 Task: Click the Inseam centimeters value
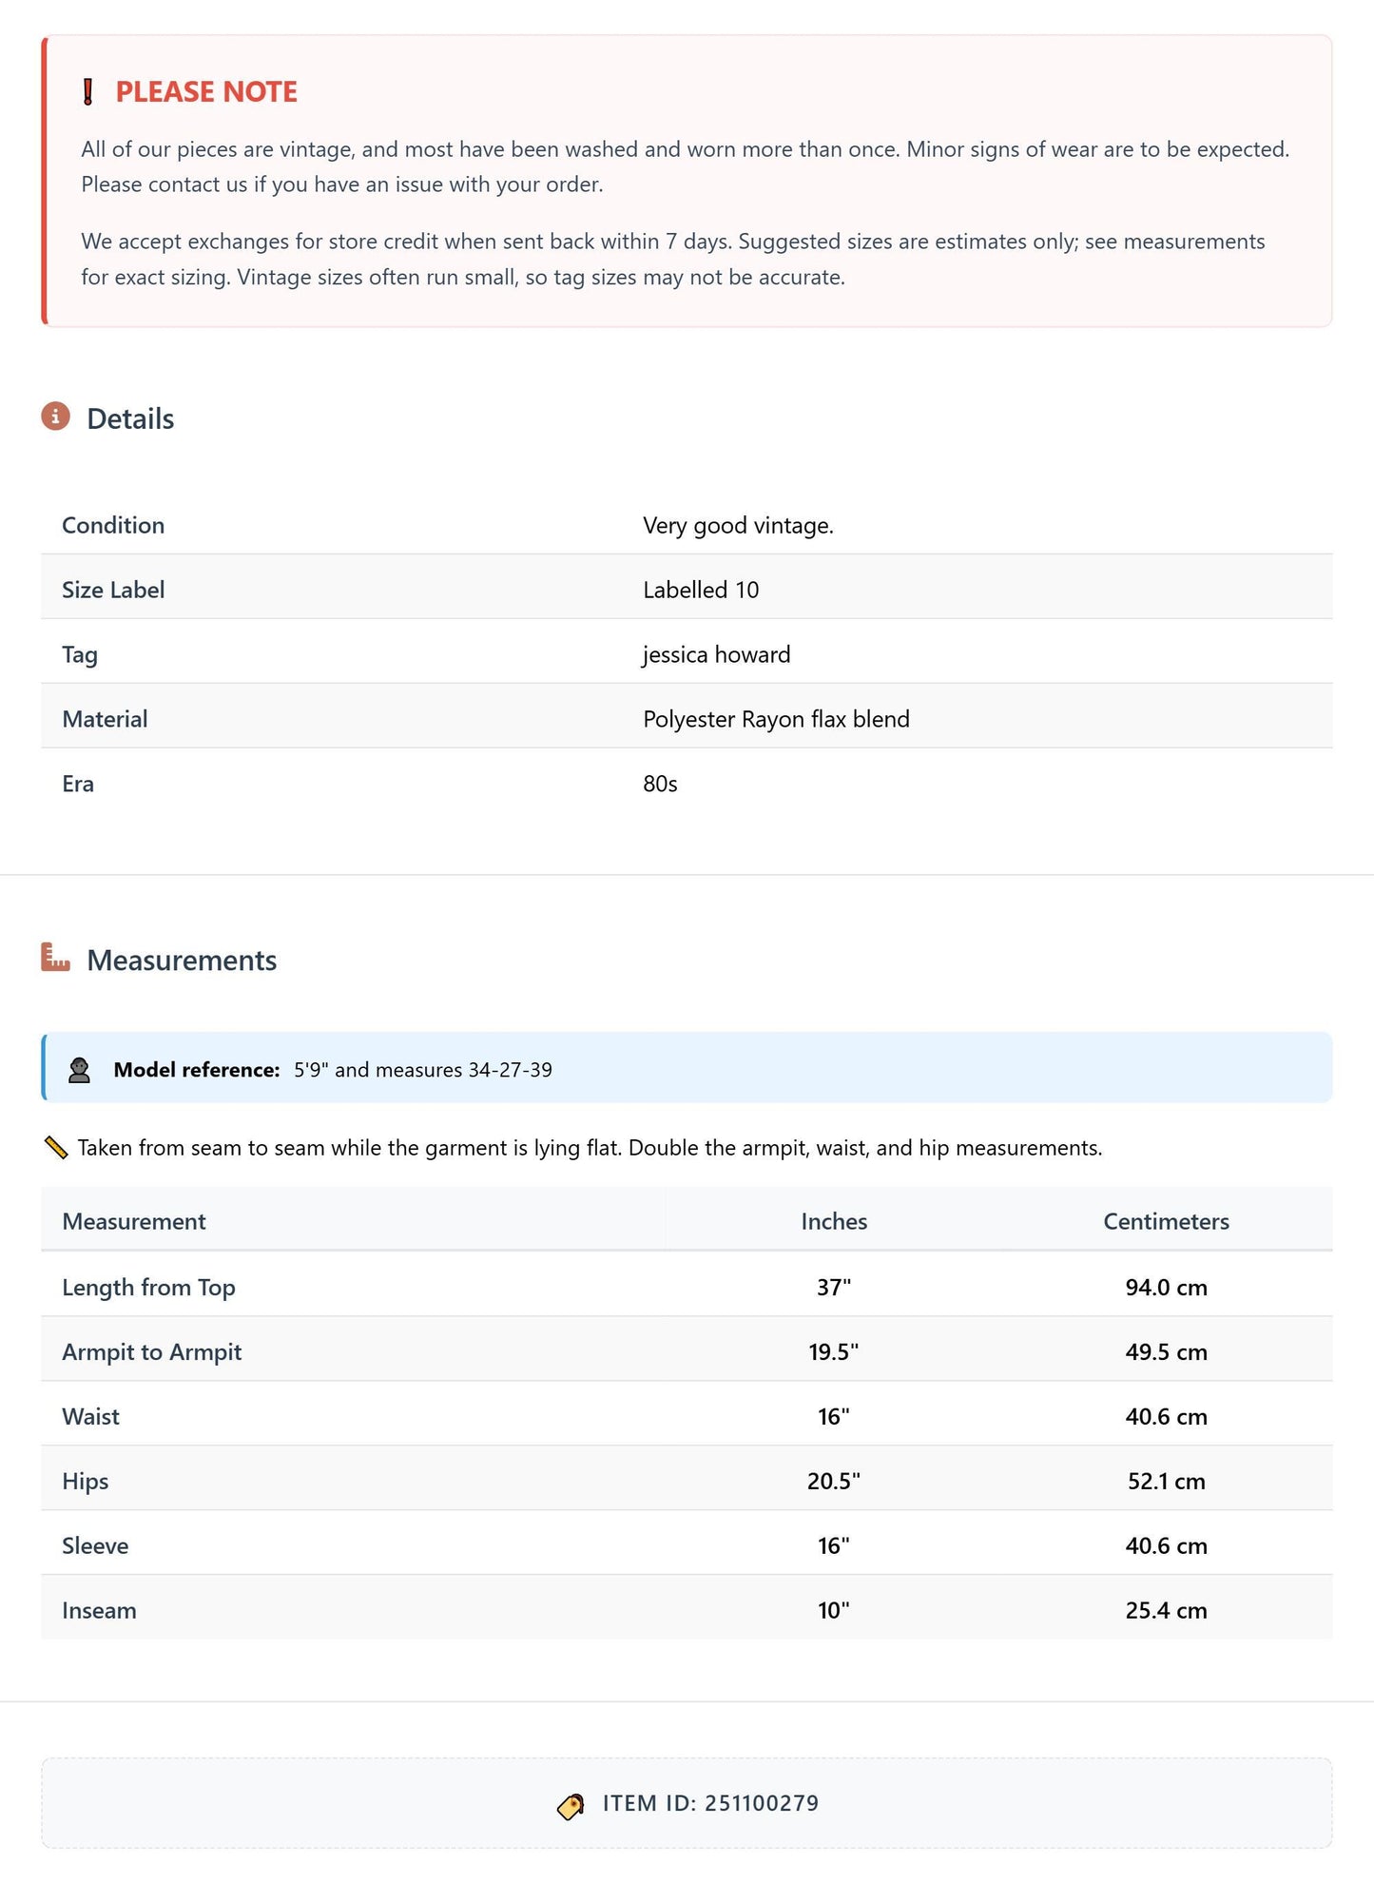pyautogui.click(x=1166, y=1610)
